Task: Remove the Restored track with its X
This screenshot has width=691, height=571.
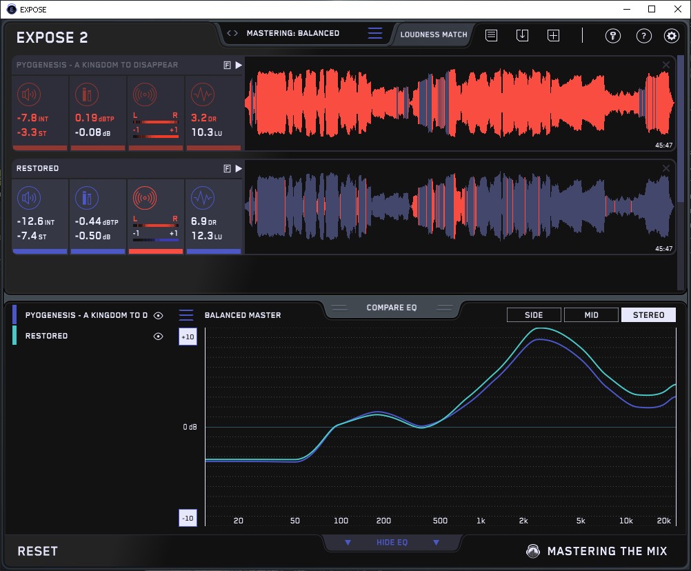Action: click(666, 168)
